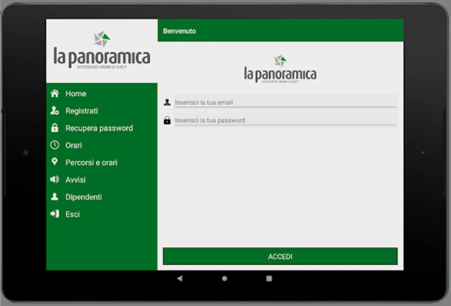Select Percorsi e orari menu item
The height and width of the screenshot is (306, 451).
point(102,163)
